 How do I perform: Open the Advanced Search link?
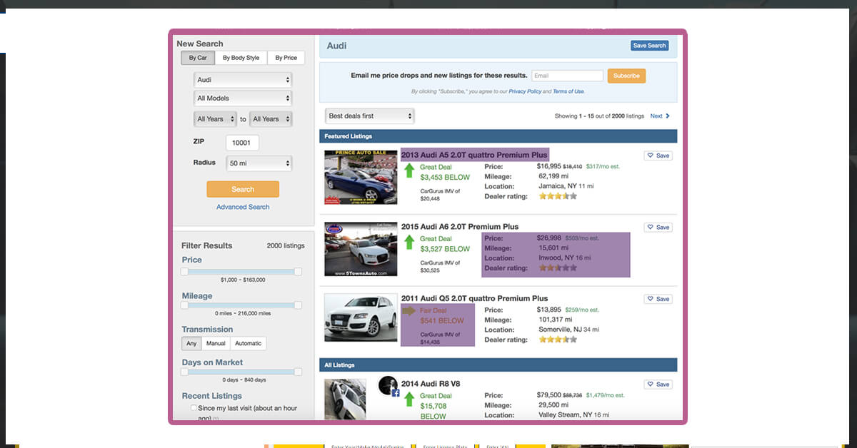click(x=243, y=207)
